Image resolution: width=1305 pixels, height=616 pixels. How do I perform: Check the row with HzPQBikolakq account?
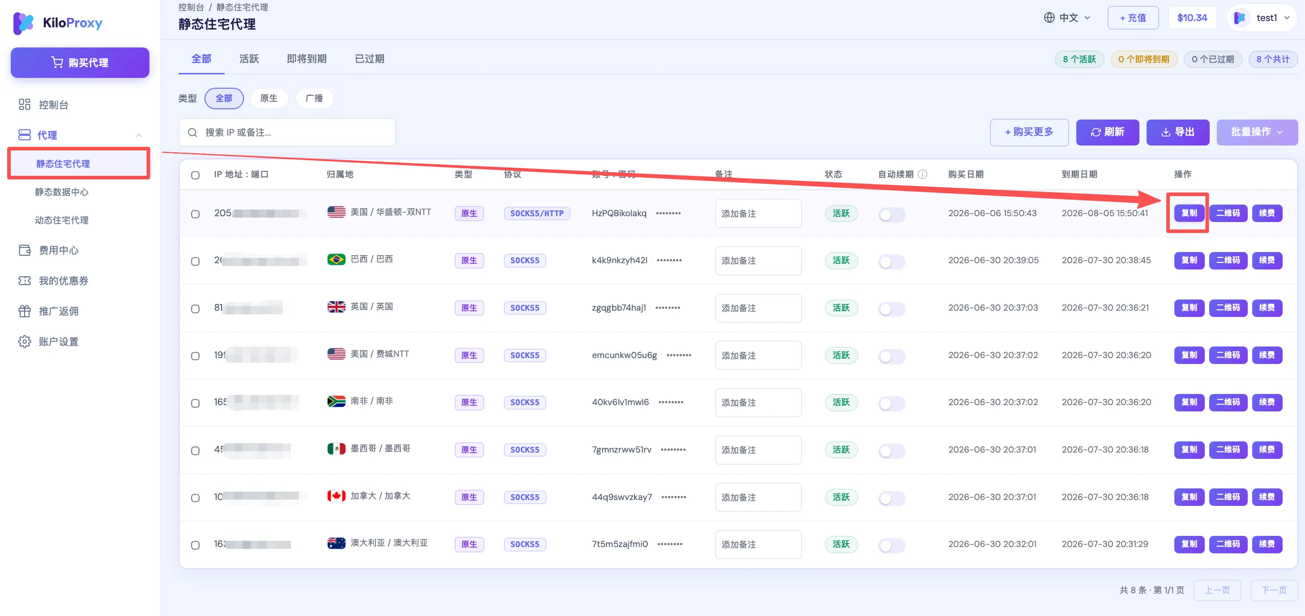[x=195, y=214]
